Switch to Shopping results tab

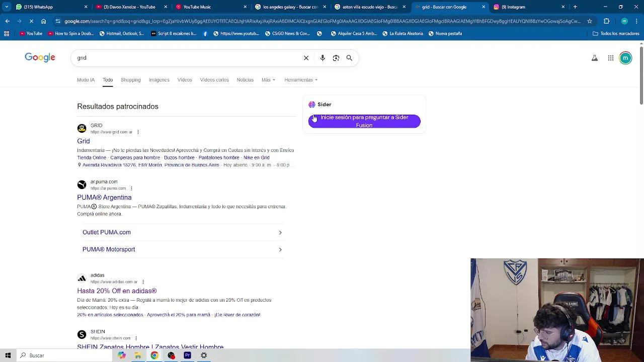[x=130, y=80]
